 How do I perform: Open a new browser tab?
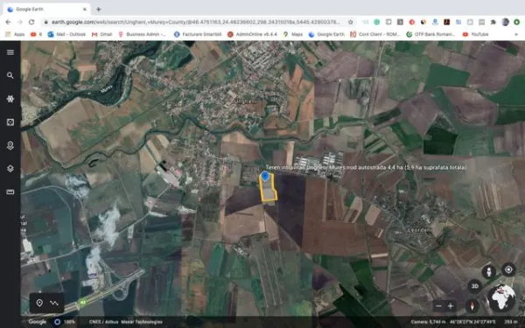click(98, 10)
